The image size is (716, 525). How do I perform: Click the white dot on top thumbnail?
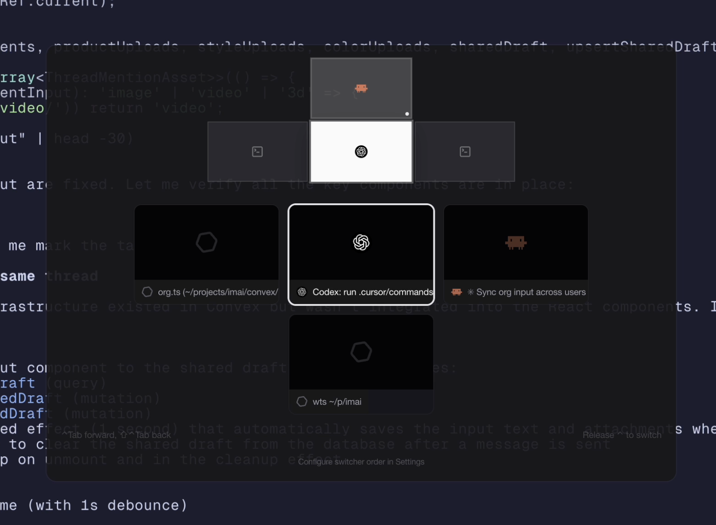click(x=407, y=114)
